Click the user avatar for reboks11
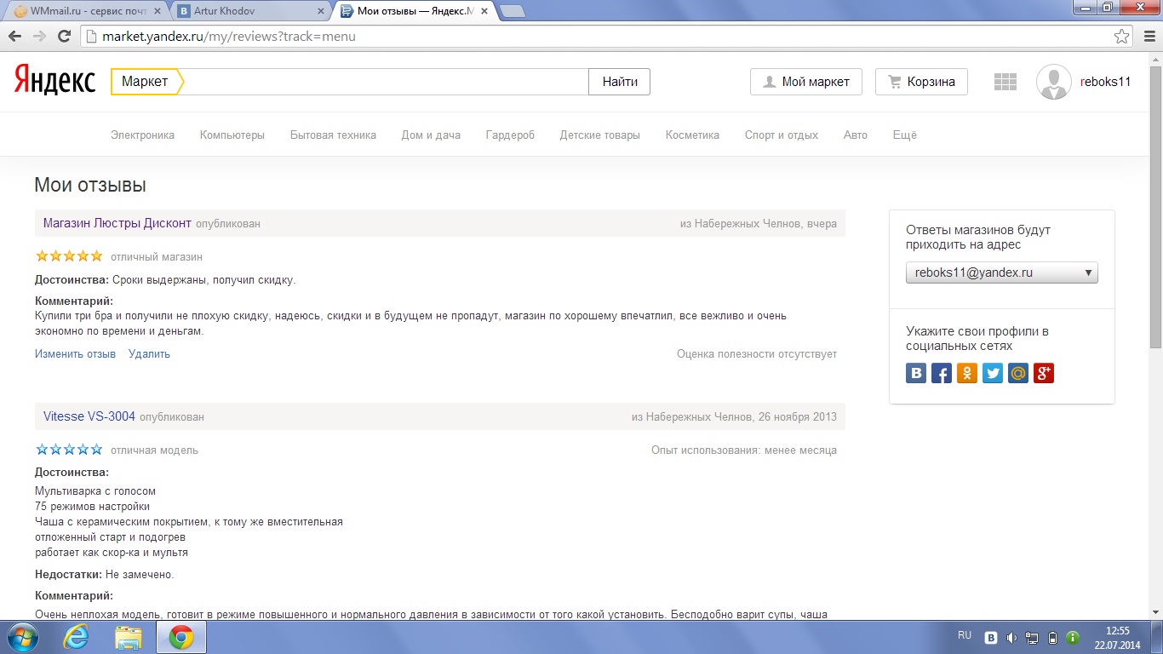This screenshot has width=1163, height=654. click(1053, 82)
